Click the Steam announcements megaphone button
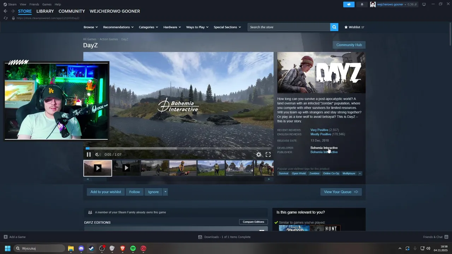 (349, 4)
